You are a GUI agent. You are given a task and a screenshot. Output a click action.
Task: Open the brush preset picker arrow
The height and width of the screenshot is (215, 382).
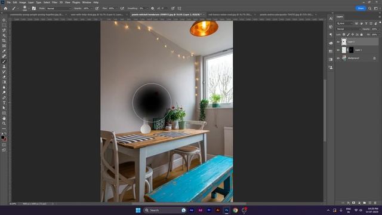[29, 8]
